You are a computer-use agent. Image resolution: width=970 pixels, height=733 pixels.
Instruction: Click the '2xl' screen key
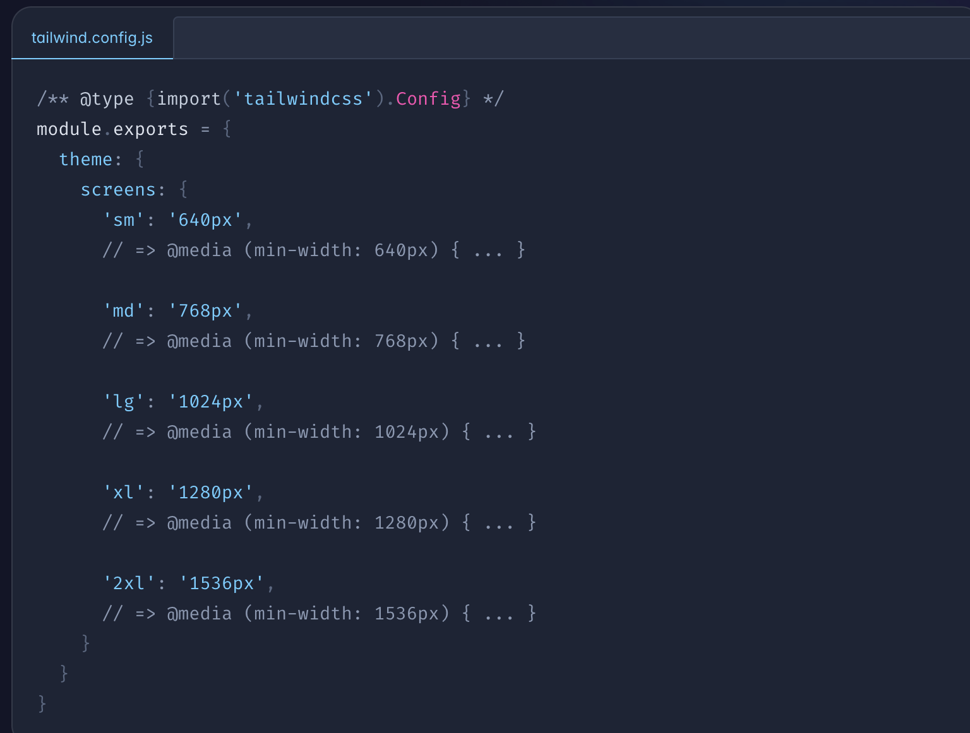tap(129, 583)
